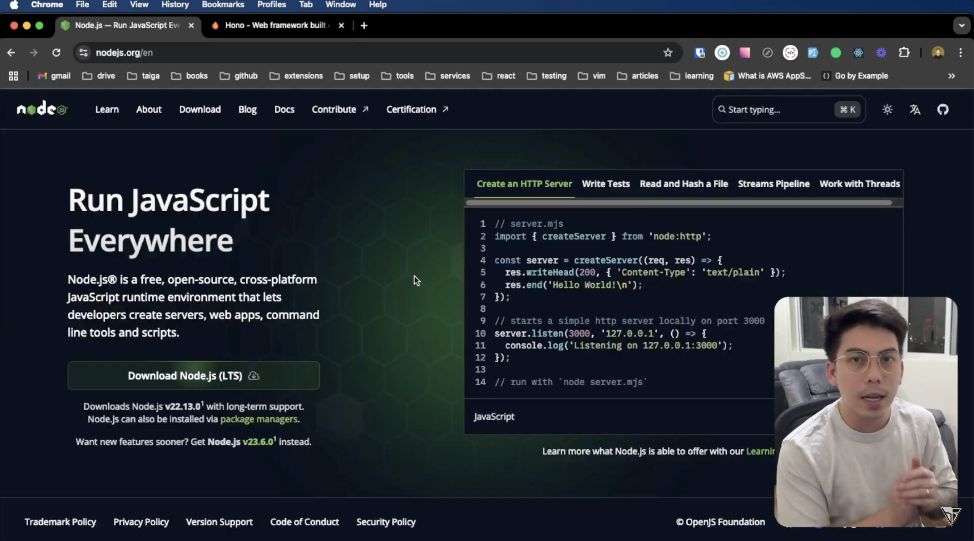Viewport: 974px width, 541px height.
Task: Open the React DevTools extension icon
Action: (x=859, y=53)
